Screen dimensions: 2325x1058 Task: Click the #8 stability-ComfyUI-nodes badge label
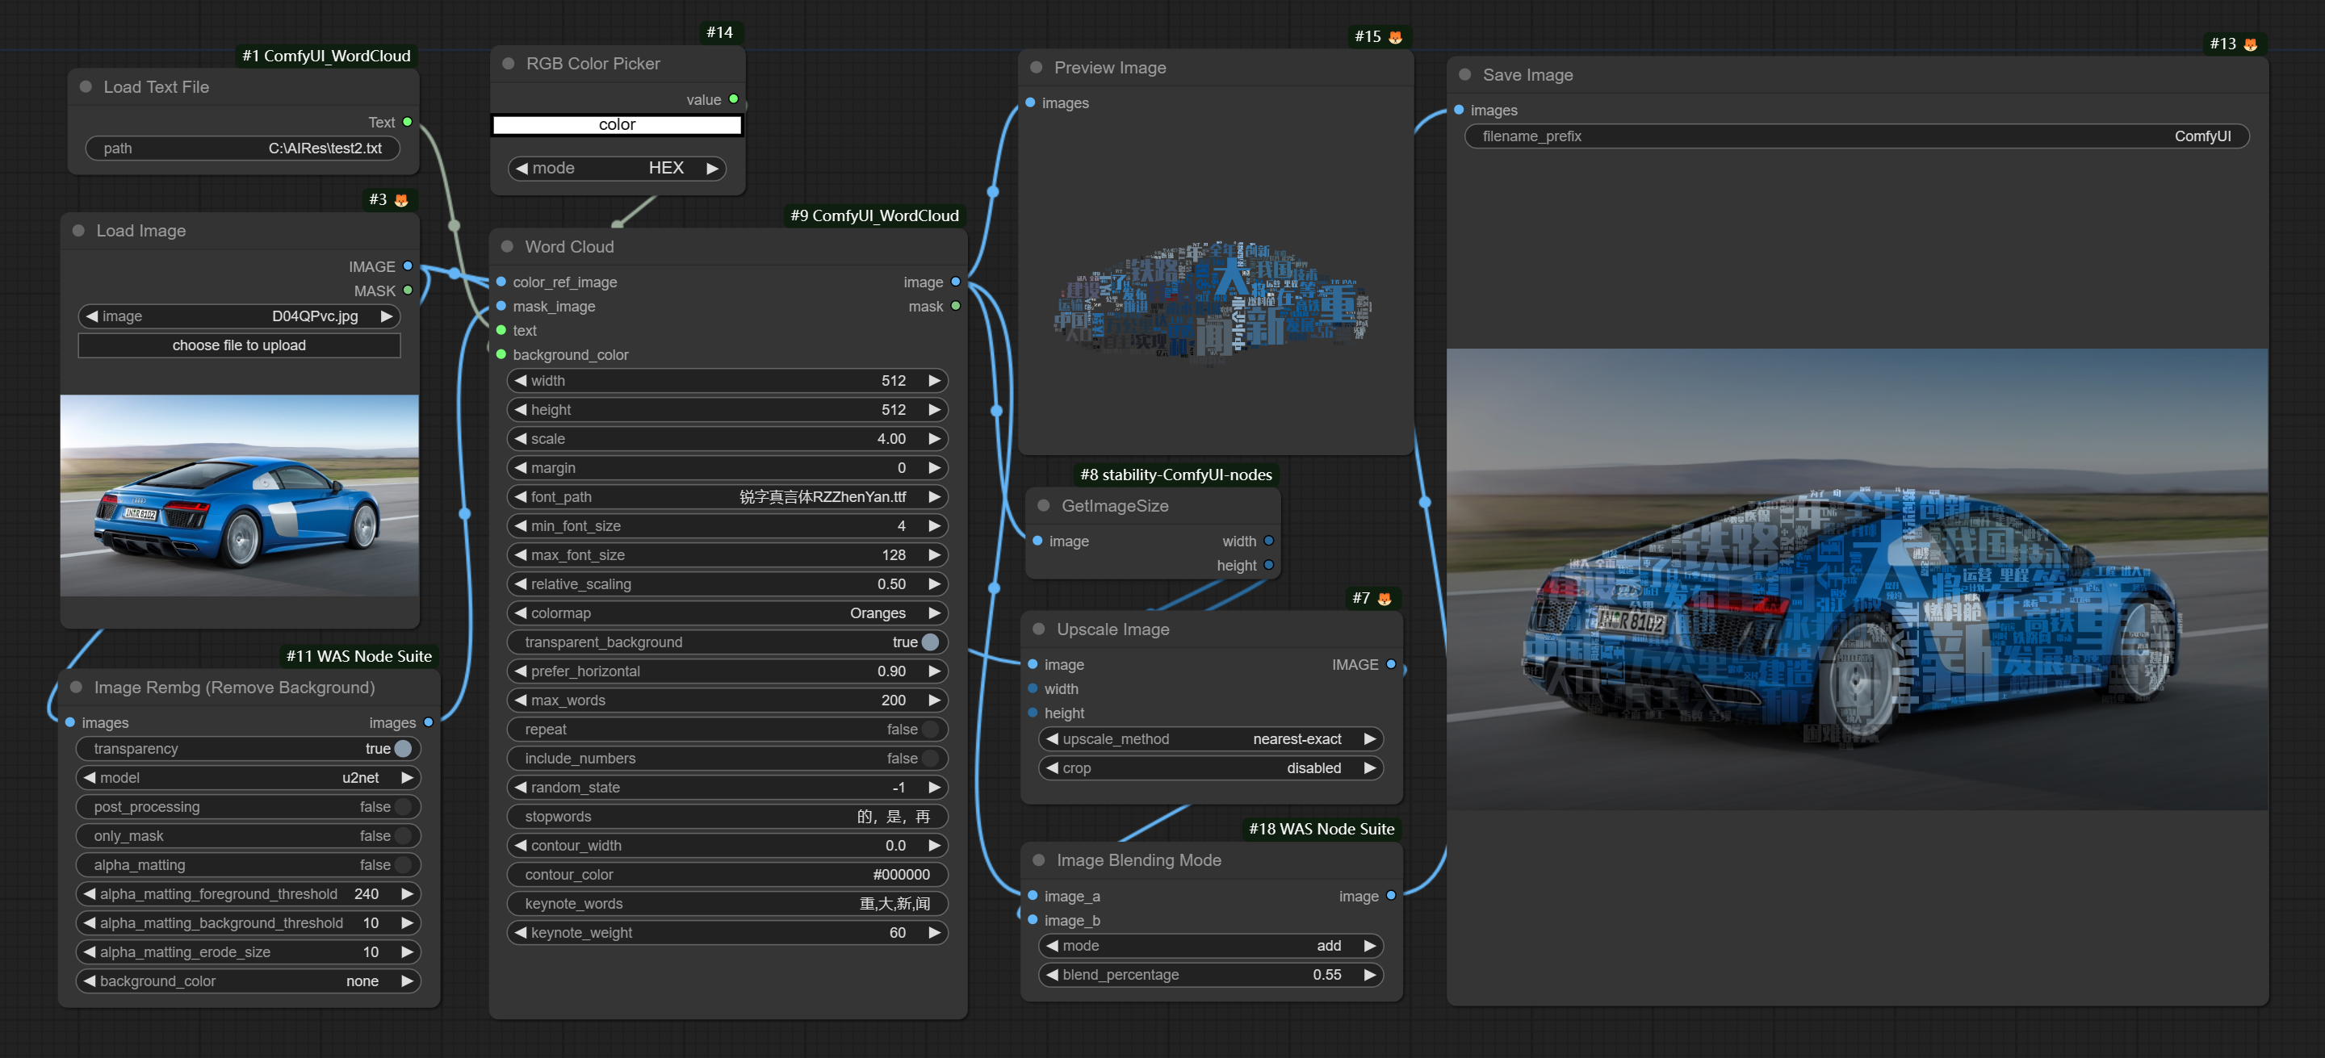point(1176,475)
